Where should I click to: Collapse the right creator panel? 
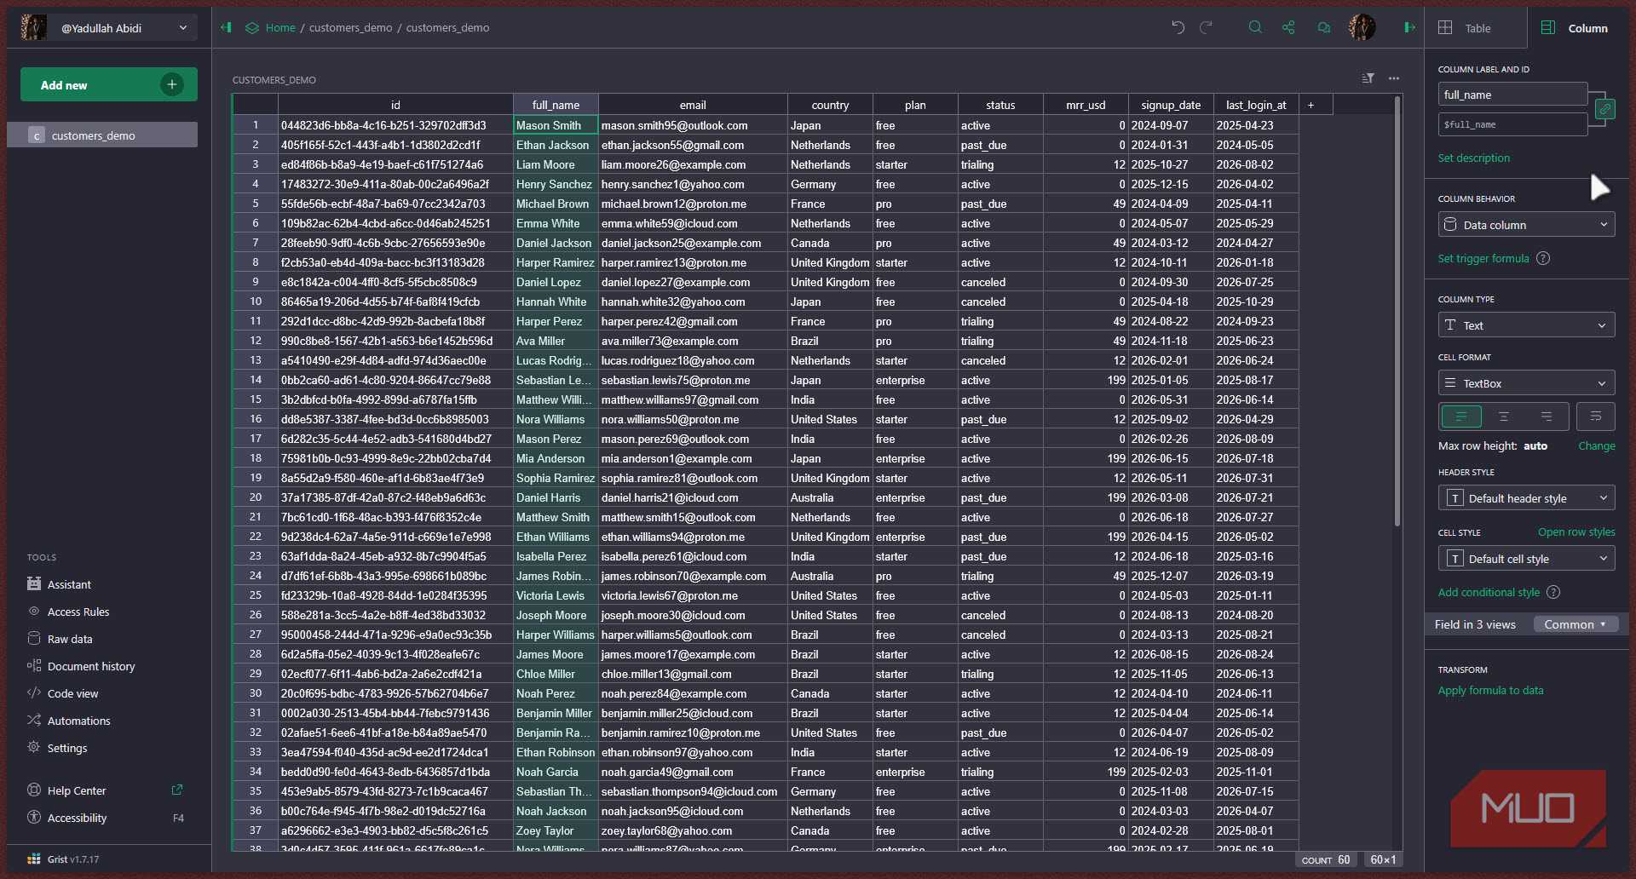pyautogui.click(x=1409, y=27)
